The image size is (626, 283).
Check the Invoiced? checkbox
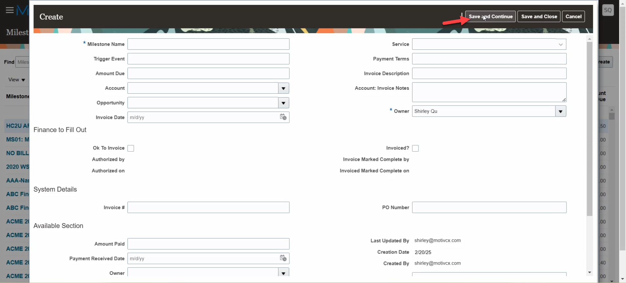point(415,148)
